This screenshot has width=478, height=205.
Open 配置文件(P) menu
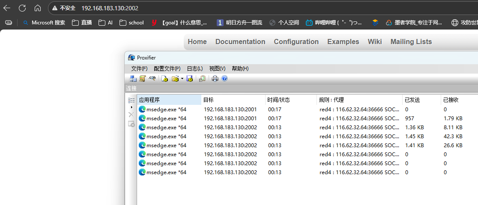coord(167,68)
